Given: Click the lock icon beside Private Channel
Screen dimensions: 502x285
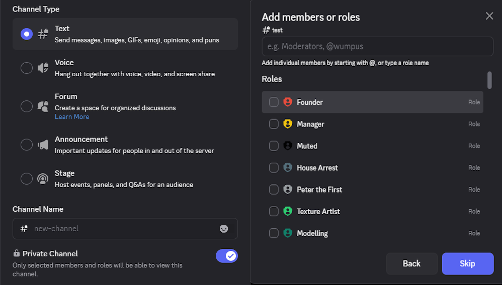Looking at the screenshot, I should (x=16, y=253).
